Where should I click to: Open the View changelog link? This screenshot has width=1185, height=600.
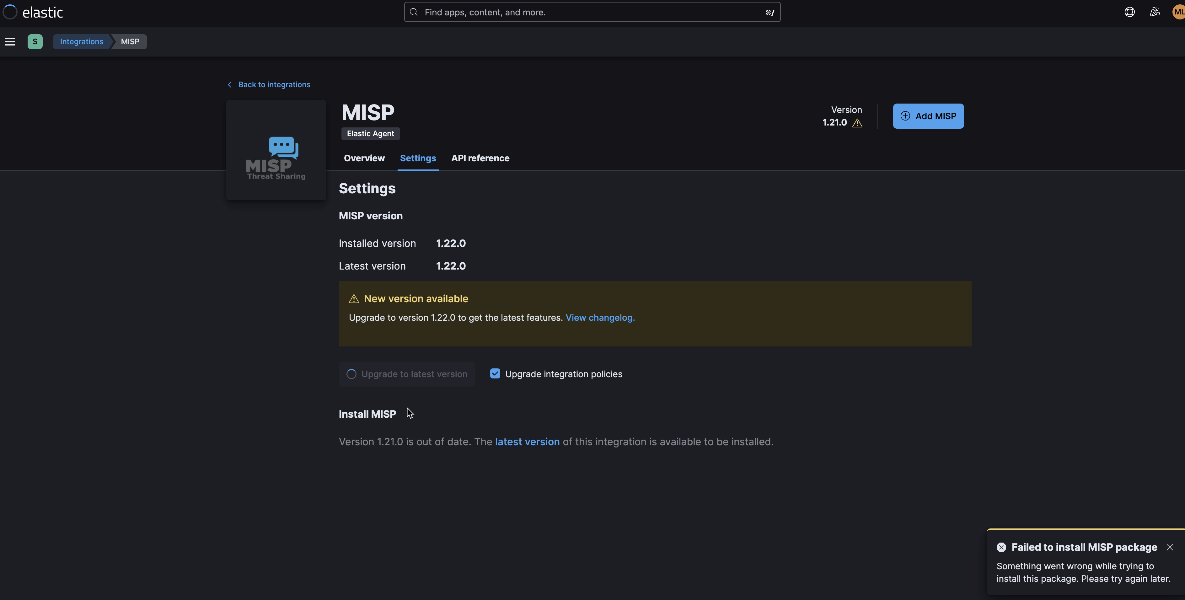coord(600,318)
